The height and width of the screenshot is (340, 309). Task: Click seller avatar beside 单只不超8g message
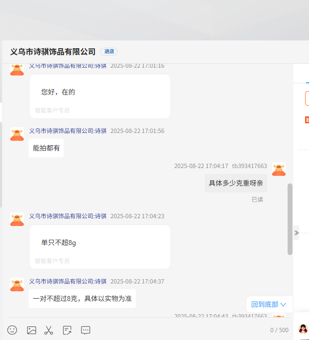click(17, 219)
